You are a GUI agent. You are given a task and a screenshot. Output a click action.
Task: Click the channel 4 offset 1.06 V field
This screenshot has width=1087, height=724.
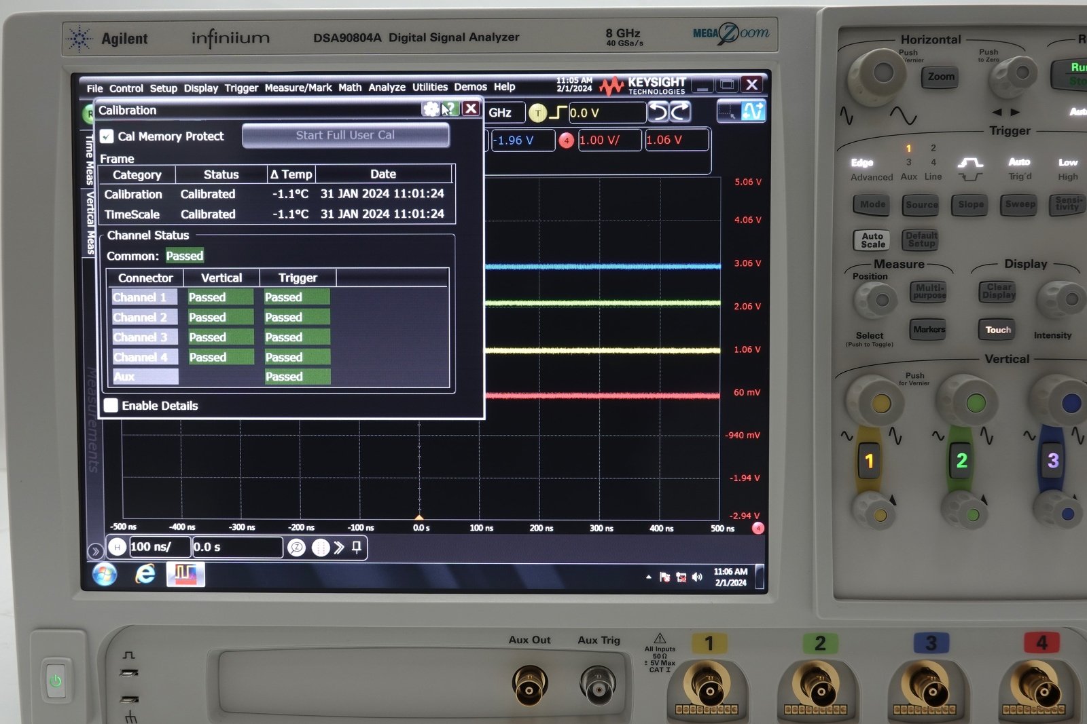tap(676, 140)
